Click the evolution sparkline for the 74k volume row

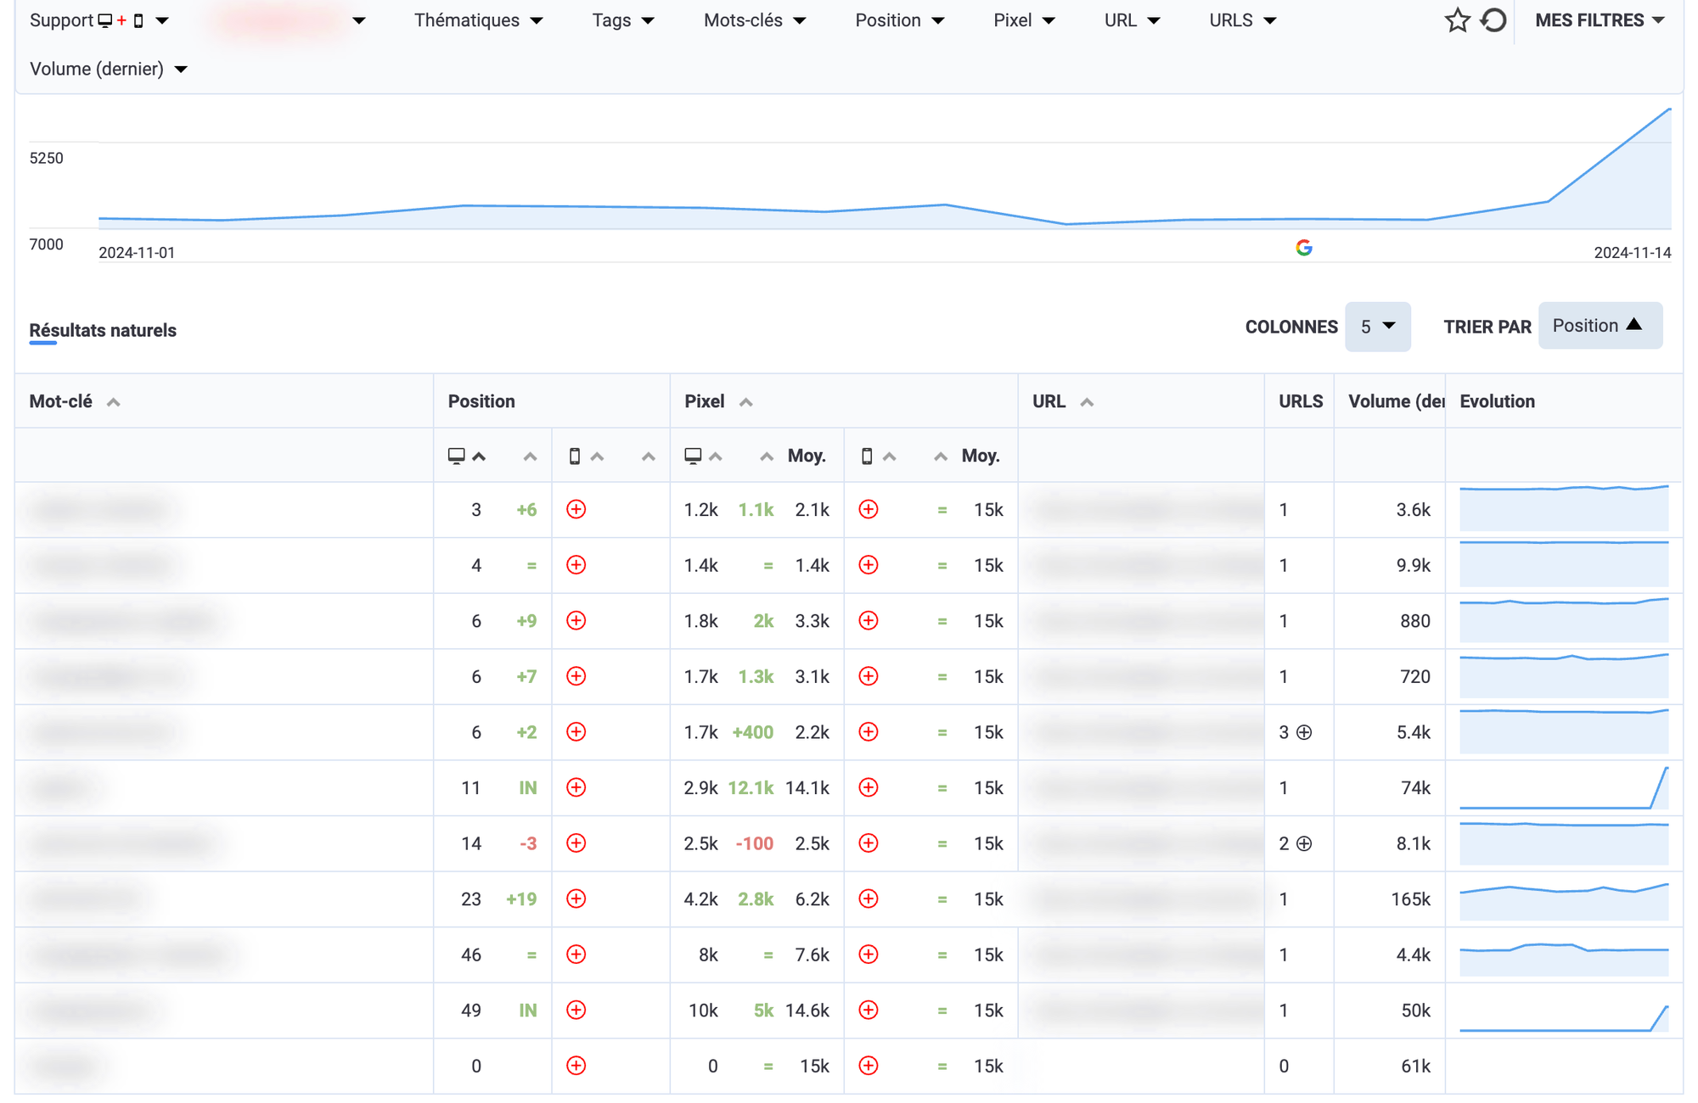click(x=1563, y=788)
